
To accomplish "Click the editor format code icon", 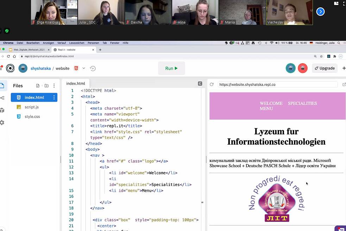I will [x=200, y=84].
